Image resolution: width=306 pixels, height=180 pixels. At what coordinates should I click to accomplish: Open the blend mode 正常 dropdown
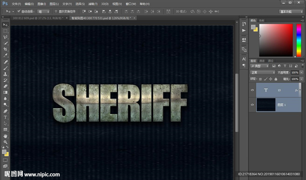click(x=263, y=72)
